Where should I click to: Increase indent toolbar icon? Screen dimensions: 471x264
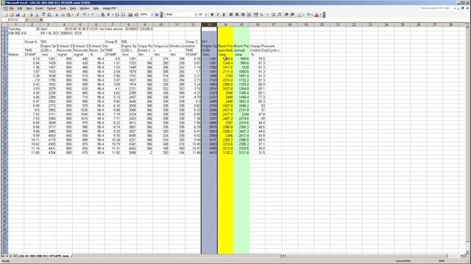click(292, 15)
